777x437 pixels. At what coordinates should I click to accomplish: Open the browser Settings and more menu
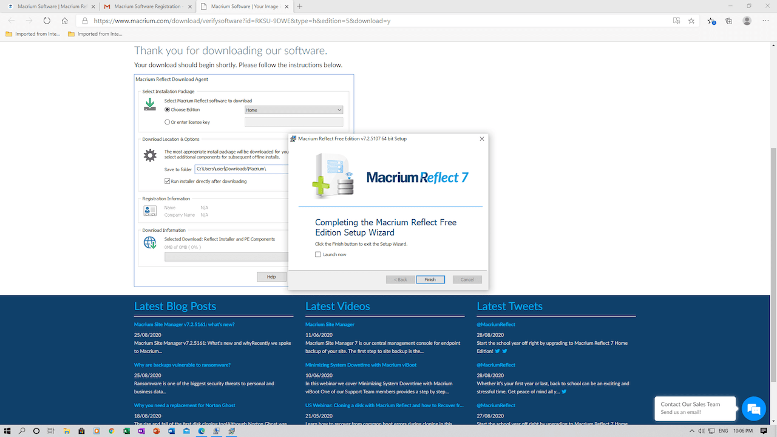pos(765,21)
